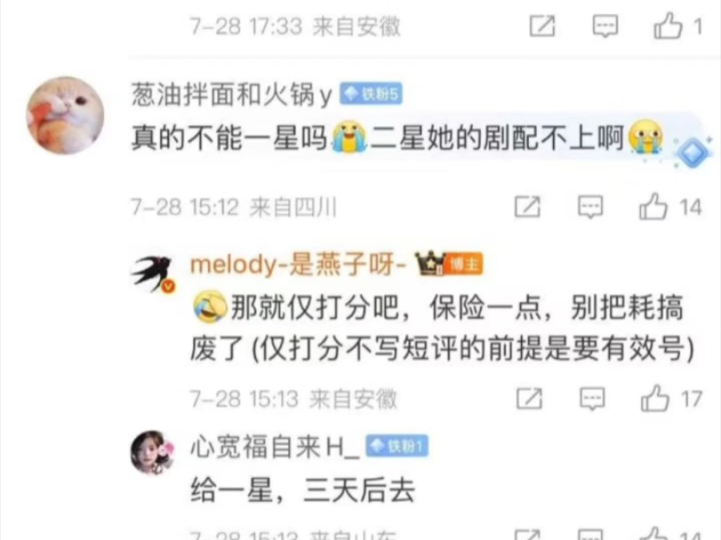
Task: Tap the blue diamond decoration on comment bubble
Action: click(693, 153)
